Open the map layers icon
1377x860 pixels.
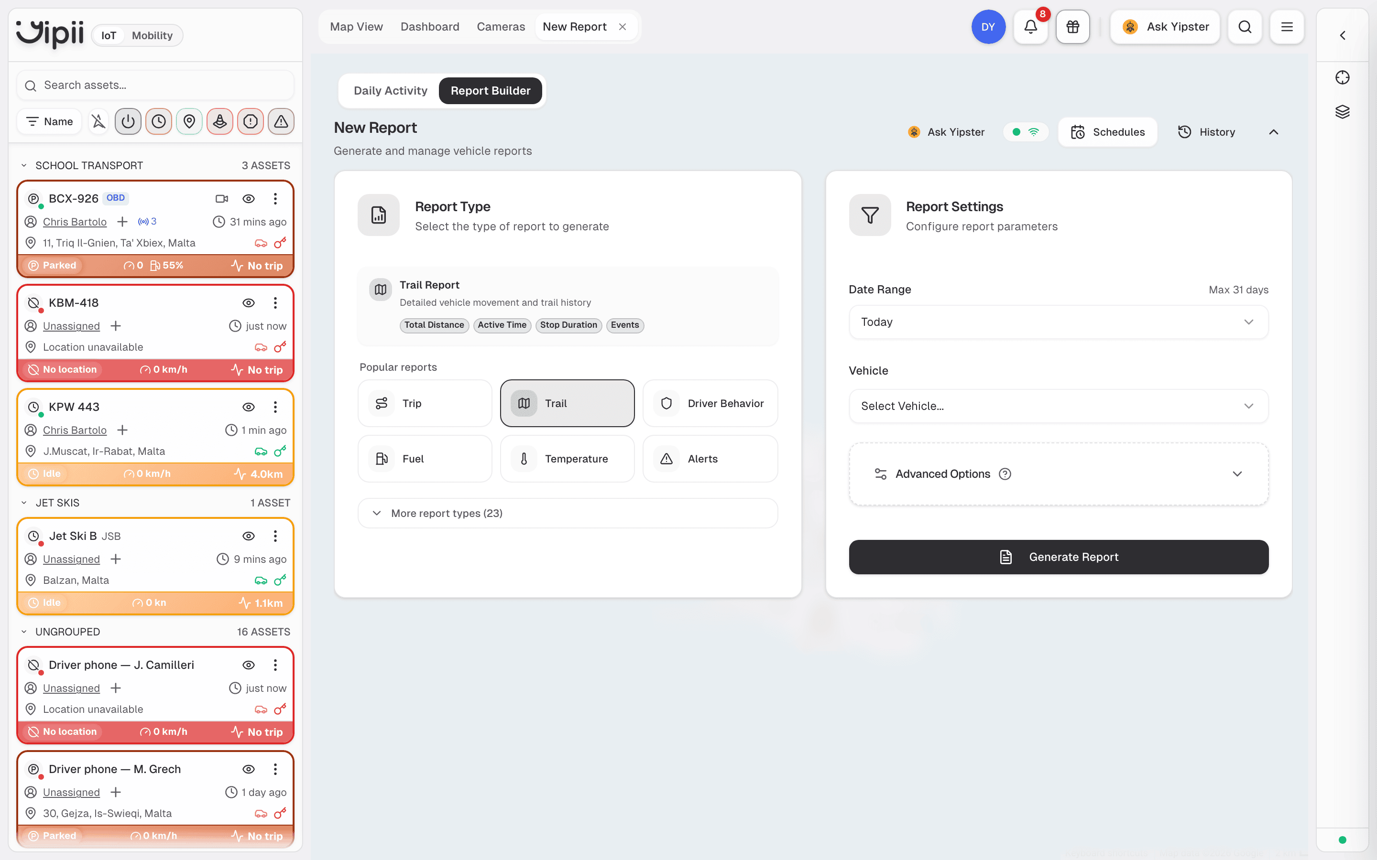click(x=1342, y=111)
